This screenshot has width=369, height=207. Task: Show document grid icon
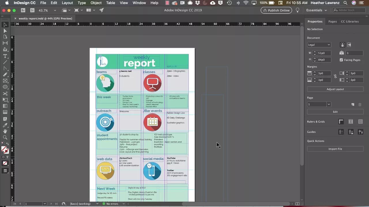click(360, 122)
